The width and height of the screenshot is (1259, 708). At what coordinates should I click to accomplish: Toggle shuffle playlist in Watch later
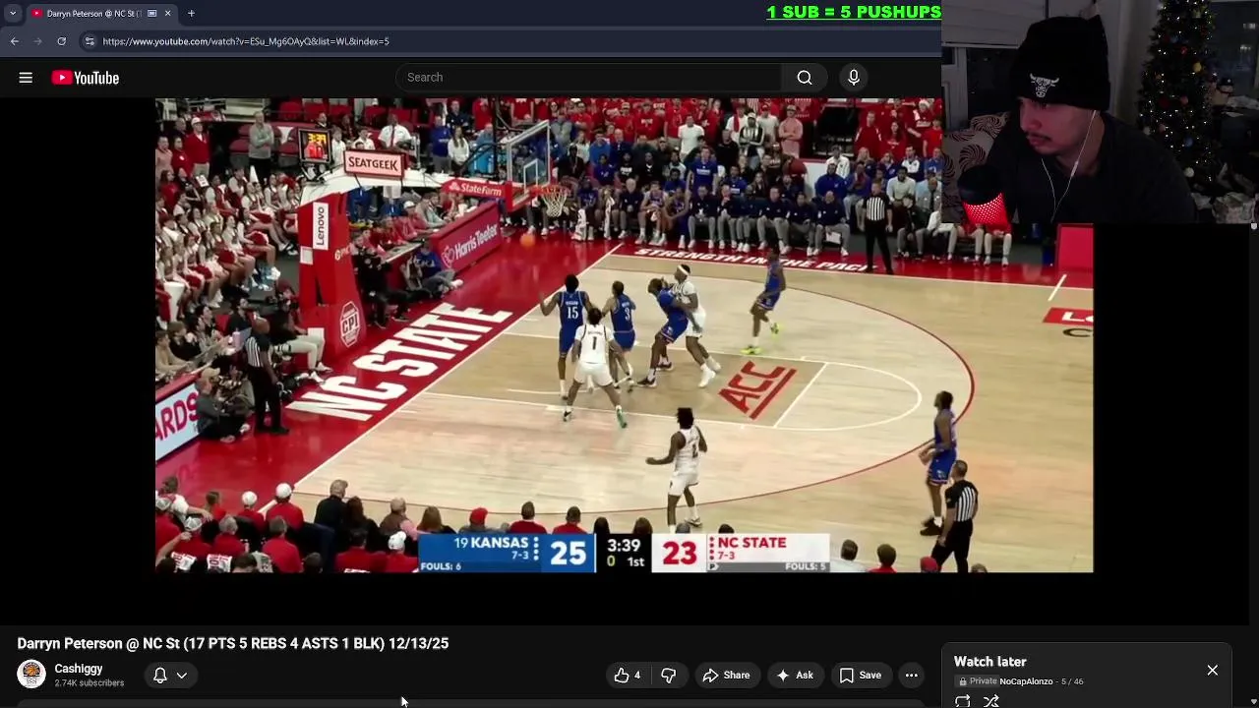pos(991,701)
